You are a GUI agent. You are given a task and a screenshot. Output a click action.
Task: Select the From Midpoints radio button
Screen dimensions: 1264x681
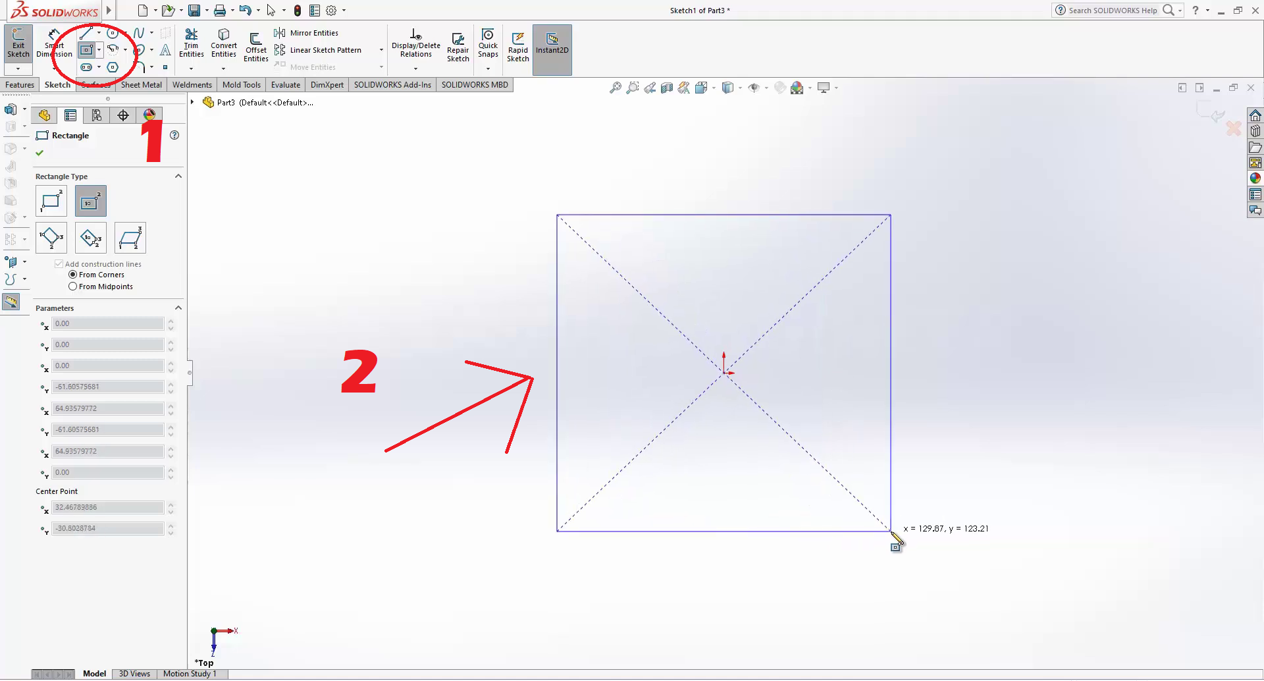73,286
